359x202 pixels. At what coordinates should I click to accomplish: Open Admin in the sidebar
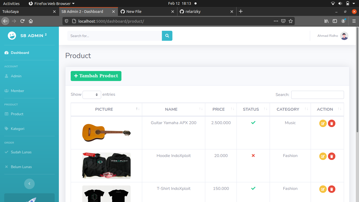[x=29, y=76]
